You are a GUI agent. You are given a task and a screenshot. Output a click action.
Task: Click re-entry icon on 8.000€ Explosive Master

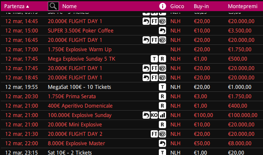coord(162,143)
